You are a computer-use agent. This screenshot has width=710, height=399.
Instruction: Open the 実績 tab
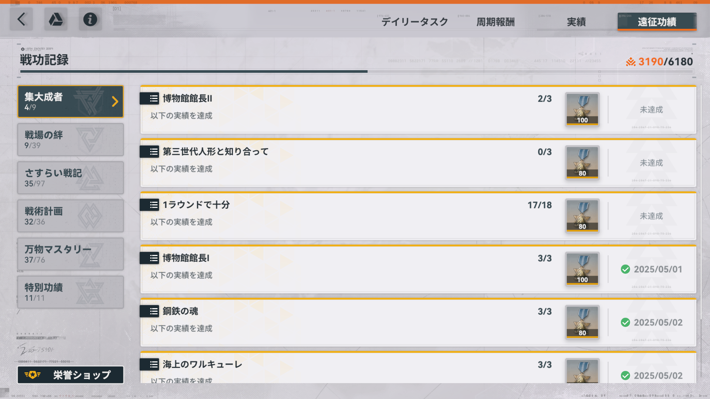pos(577,22)
